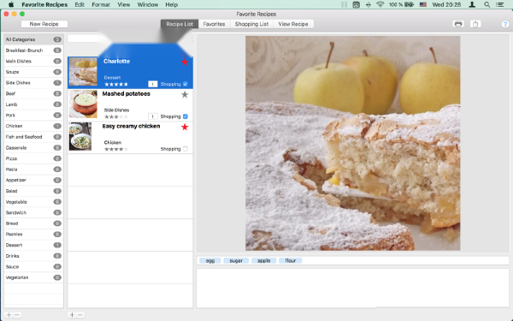Select the Sandwich category
513x321 pixels.
(x=33, y=212)
